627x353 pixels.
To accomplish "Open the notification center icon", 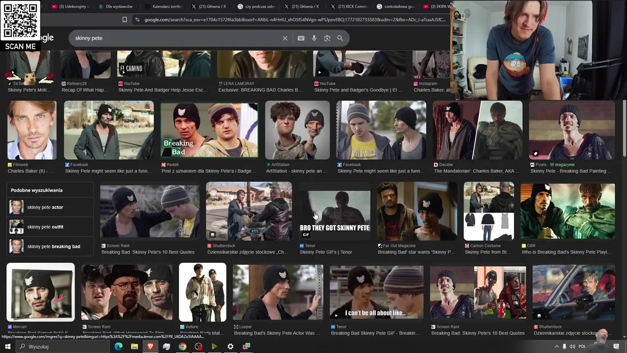I will coord(616,347).
